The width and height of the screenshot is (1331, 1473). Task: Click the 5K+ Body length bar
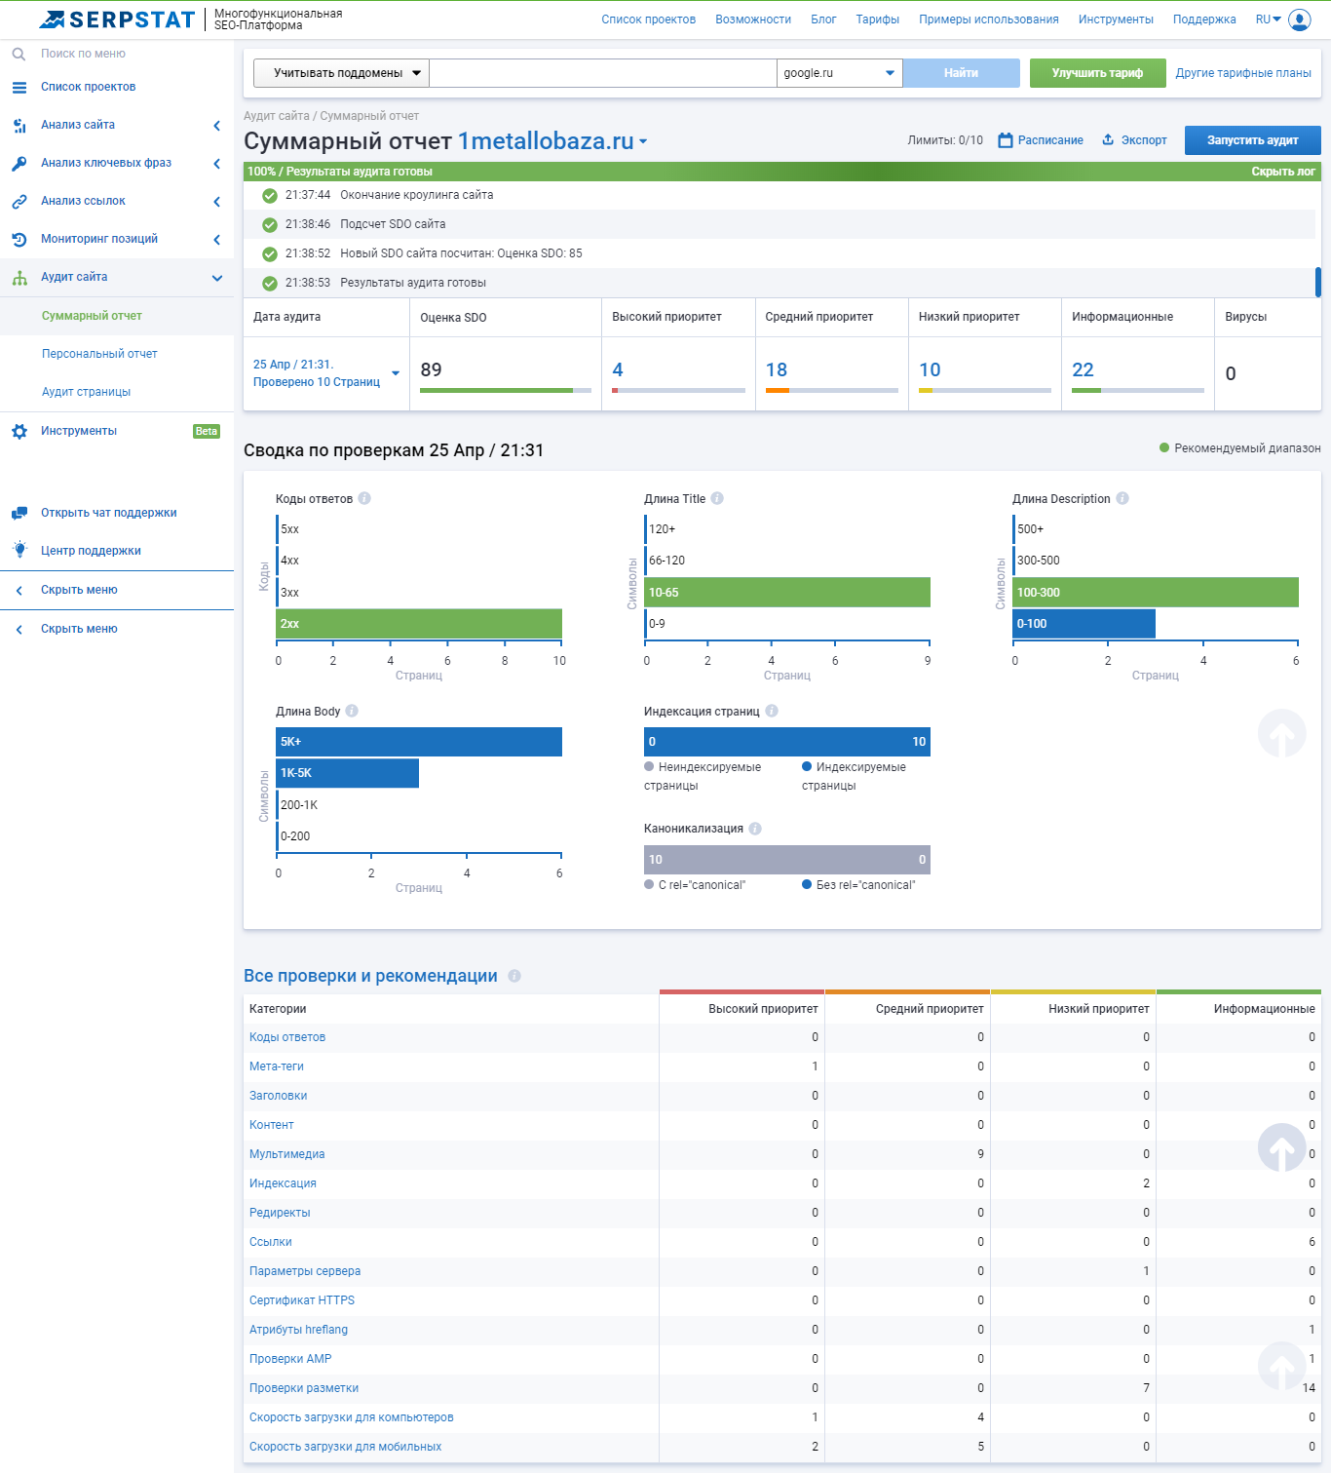[x=419, y=742]
